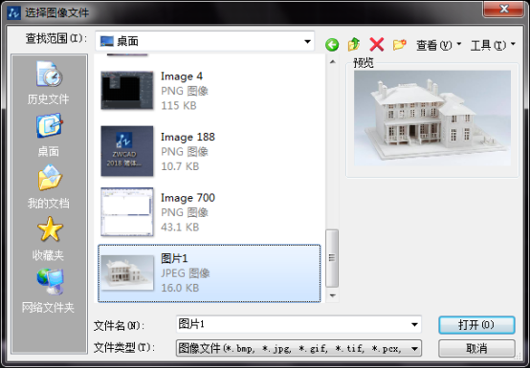Screen dimensions: 530x369
Task: Click the "43.1 KB" size text
Action: click(x=180, y=228)
